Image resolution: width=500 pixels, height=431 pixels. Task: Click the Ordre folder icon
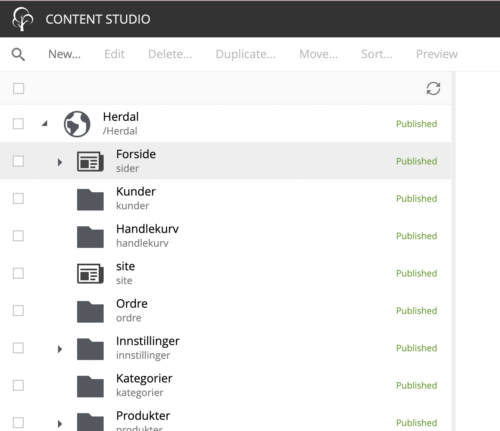pyautogui.click(x=90, y=311)
